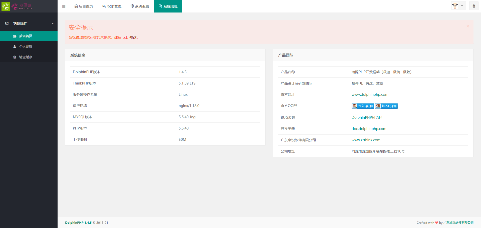Image resolution: width=481 pixels, height=228 pixels.
Task: Click the document icon next to 系统信息
Action: tap(160, 6)
